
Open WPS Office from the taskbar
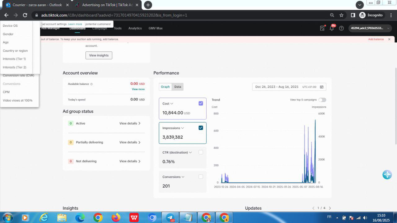click(134, 218)
